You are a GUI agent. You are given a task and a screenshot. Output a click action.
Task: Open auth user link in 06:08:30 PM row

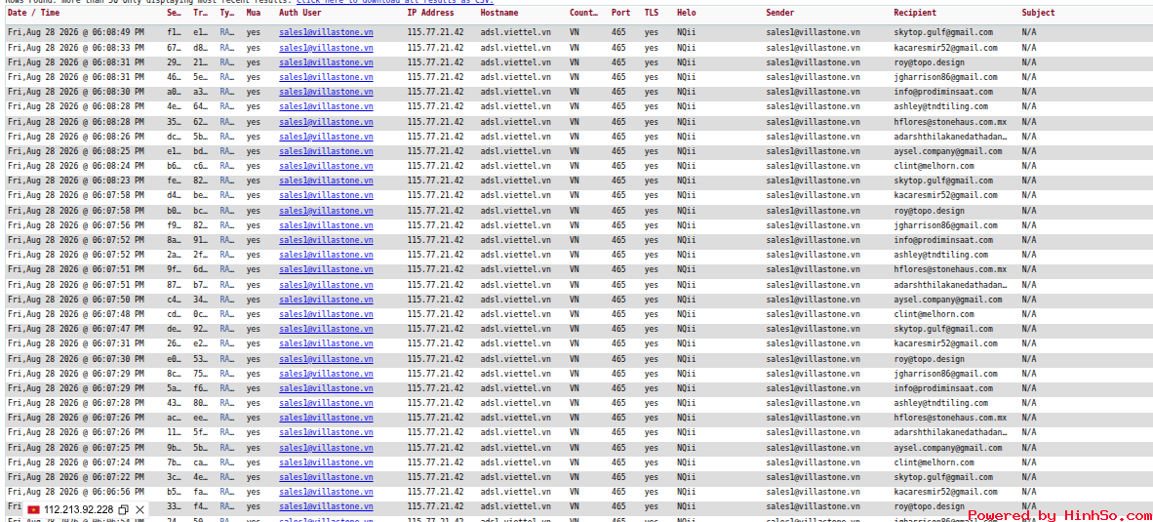click(326, 92)
